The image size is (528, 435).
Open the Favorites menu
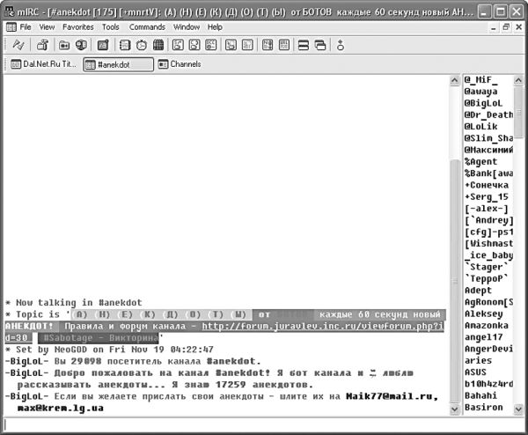[77, 27]
